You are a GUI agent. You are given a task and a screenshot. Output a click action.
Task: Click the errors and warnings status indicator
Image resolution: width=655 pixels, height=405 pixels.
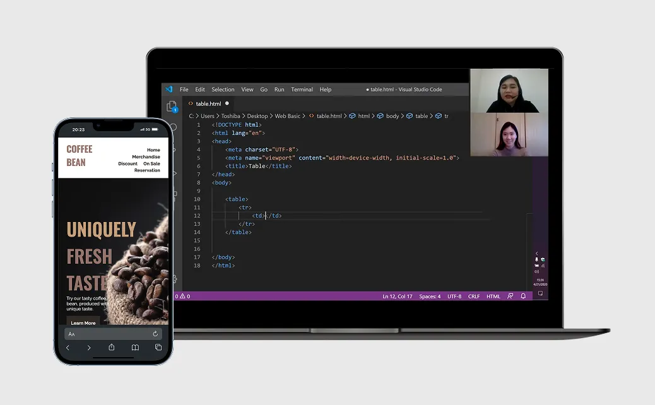[x=182, y=296]
